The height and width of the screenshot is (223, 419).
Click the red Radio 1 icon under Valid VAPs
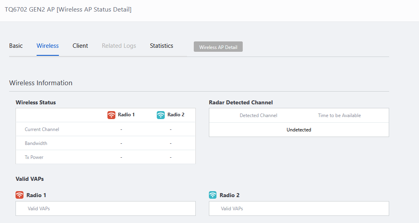[19, 195]
